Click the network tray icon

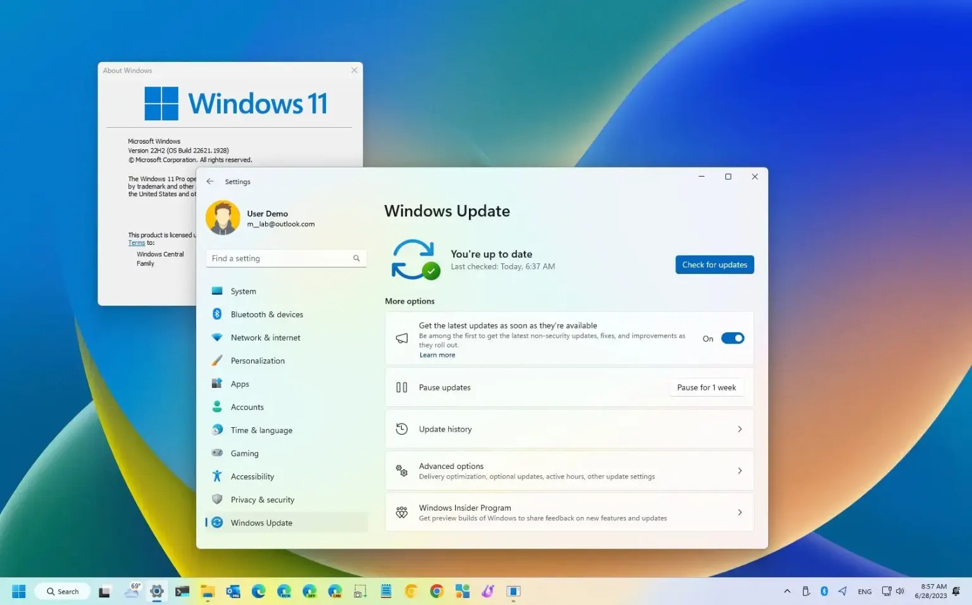(x=887, y=591)
